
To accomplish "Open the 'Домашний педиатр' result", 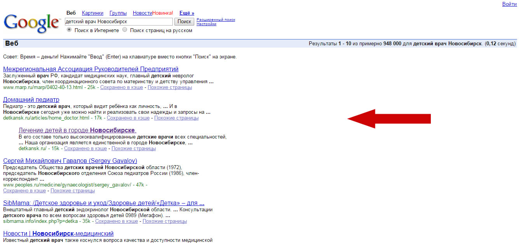I will (x=31, y=100).
